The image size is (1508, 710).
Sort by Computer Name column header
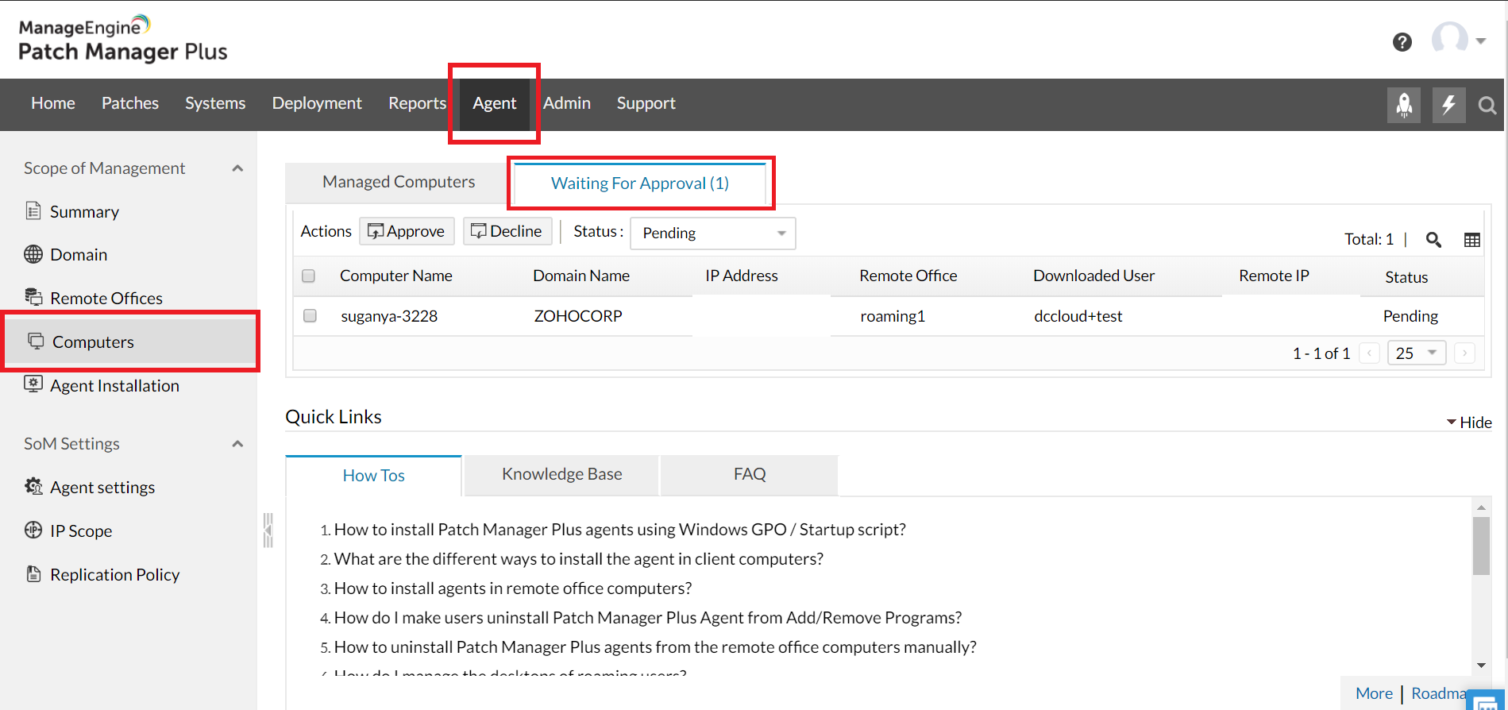tap(396, 276)
